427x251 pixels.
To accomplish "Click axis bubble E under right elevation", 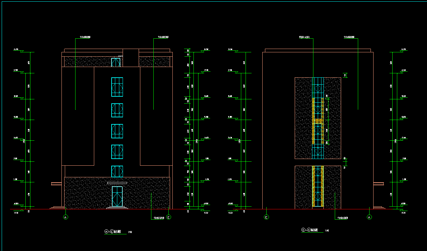I will 266,217.
